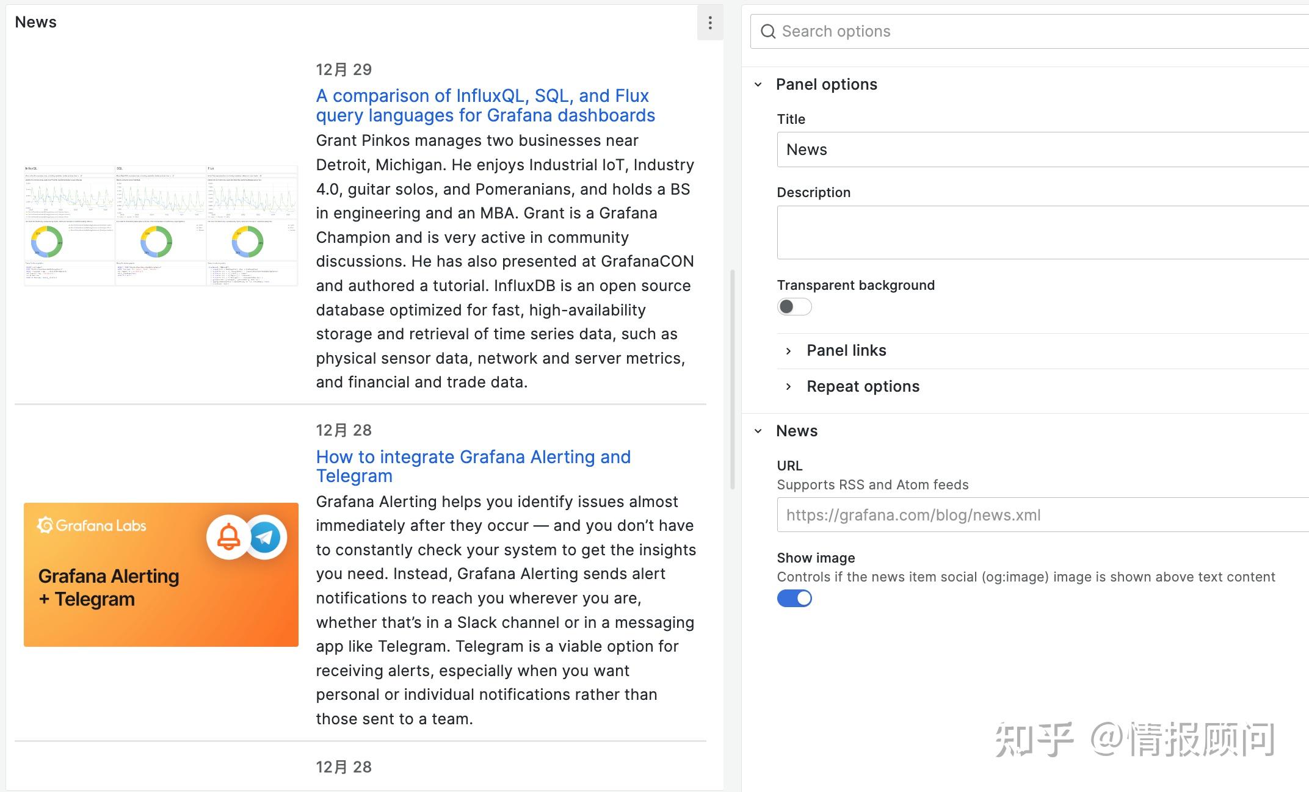Open the News panel three-dot menu
This screenshot has width=1309, height=792.
tap(709, 23)
